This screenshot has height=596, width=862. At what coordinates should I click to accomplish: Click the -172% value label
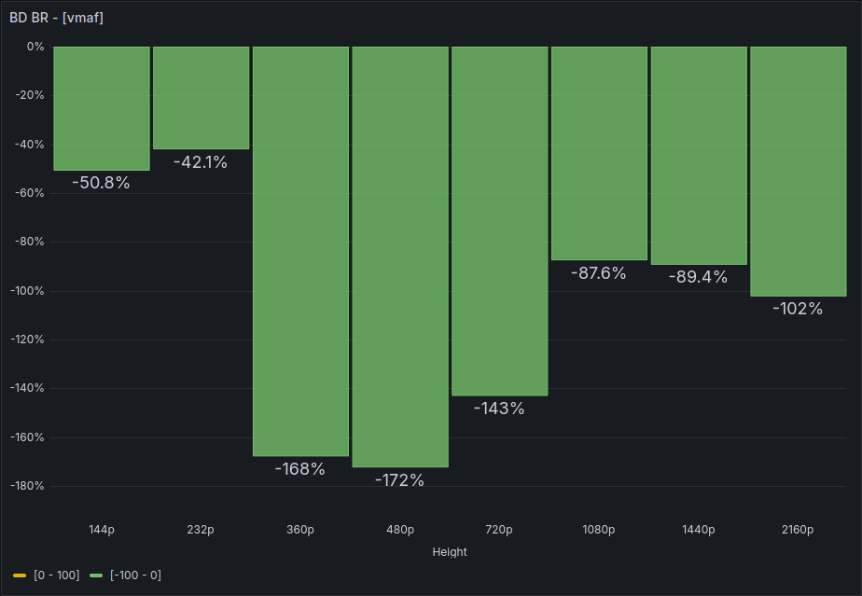point(400,480)
